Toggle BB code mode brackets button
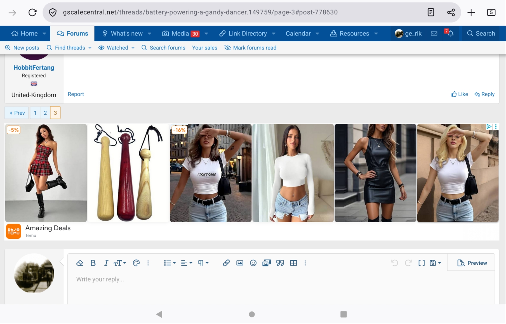Viewport: 506px width, 324px height. click(x=421, y=263)
